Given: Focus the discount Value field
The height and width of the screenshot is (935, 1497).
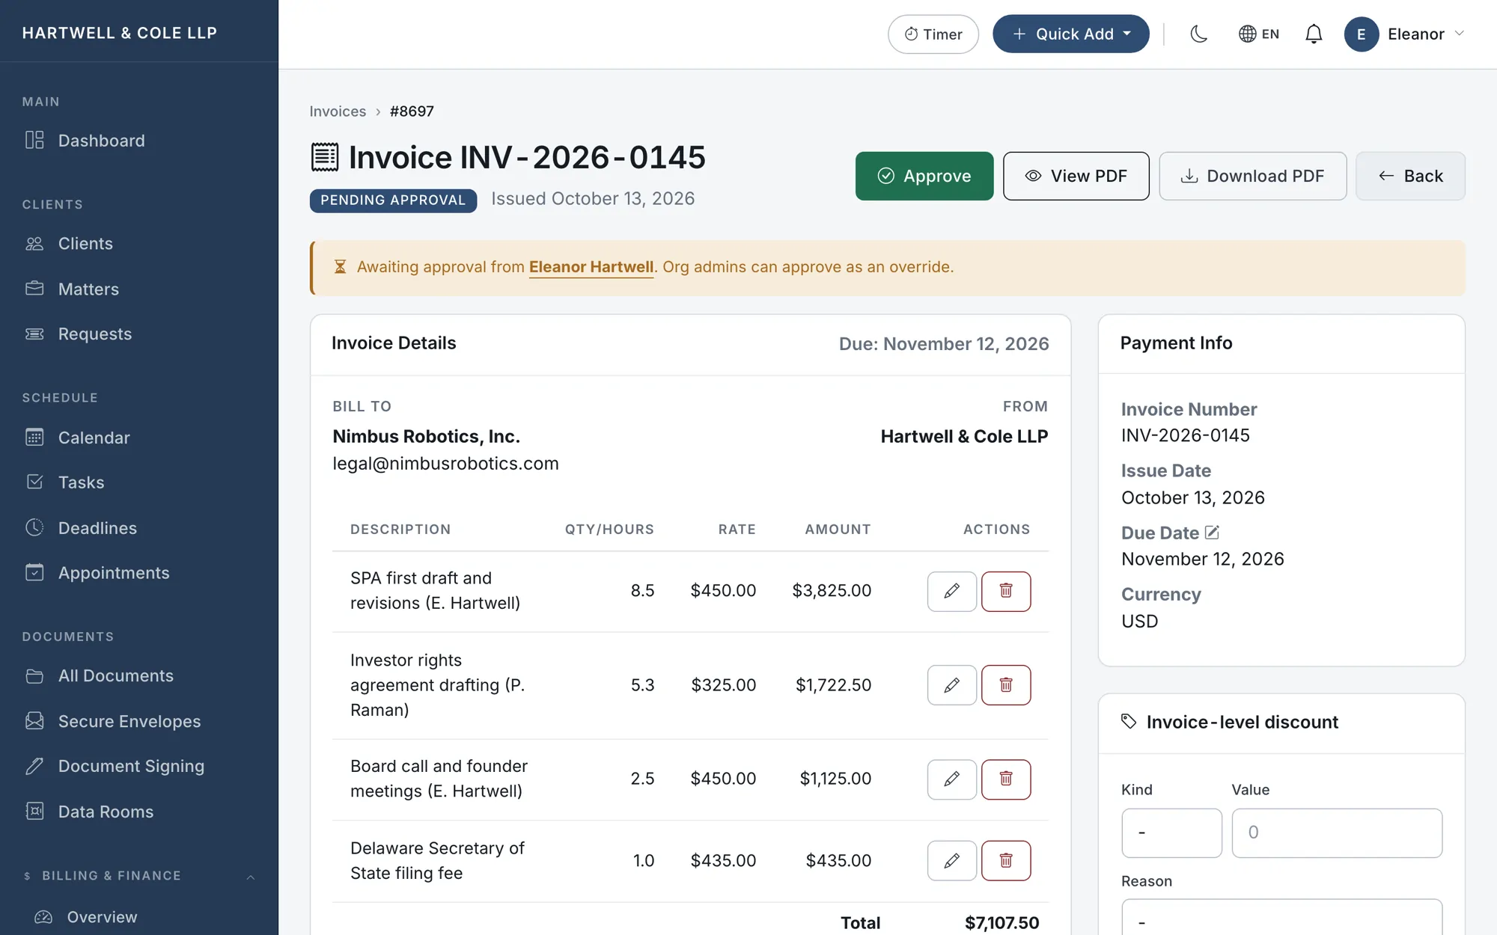Looking at the screenshot, I should (x=1337, y=833).
